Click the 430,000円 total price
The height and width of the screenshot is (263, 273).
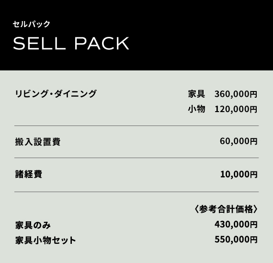(236, 224)
